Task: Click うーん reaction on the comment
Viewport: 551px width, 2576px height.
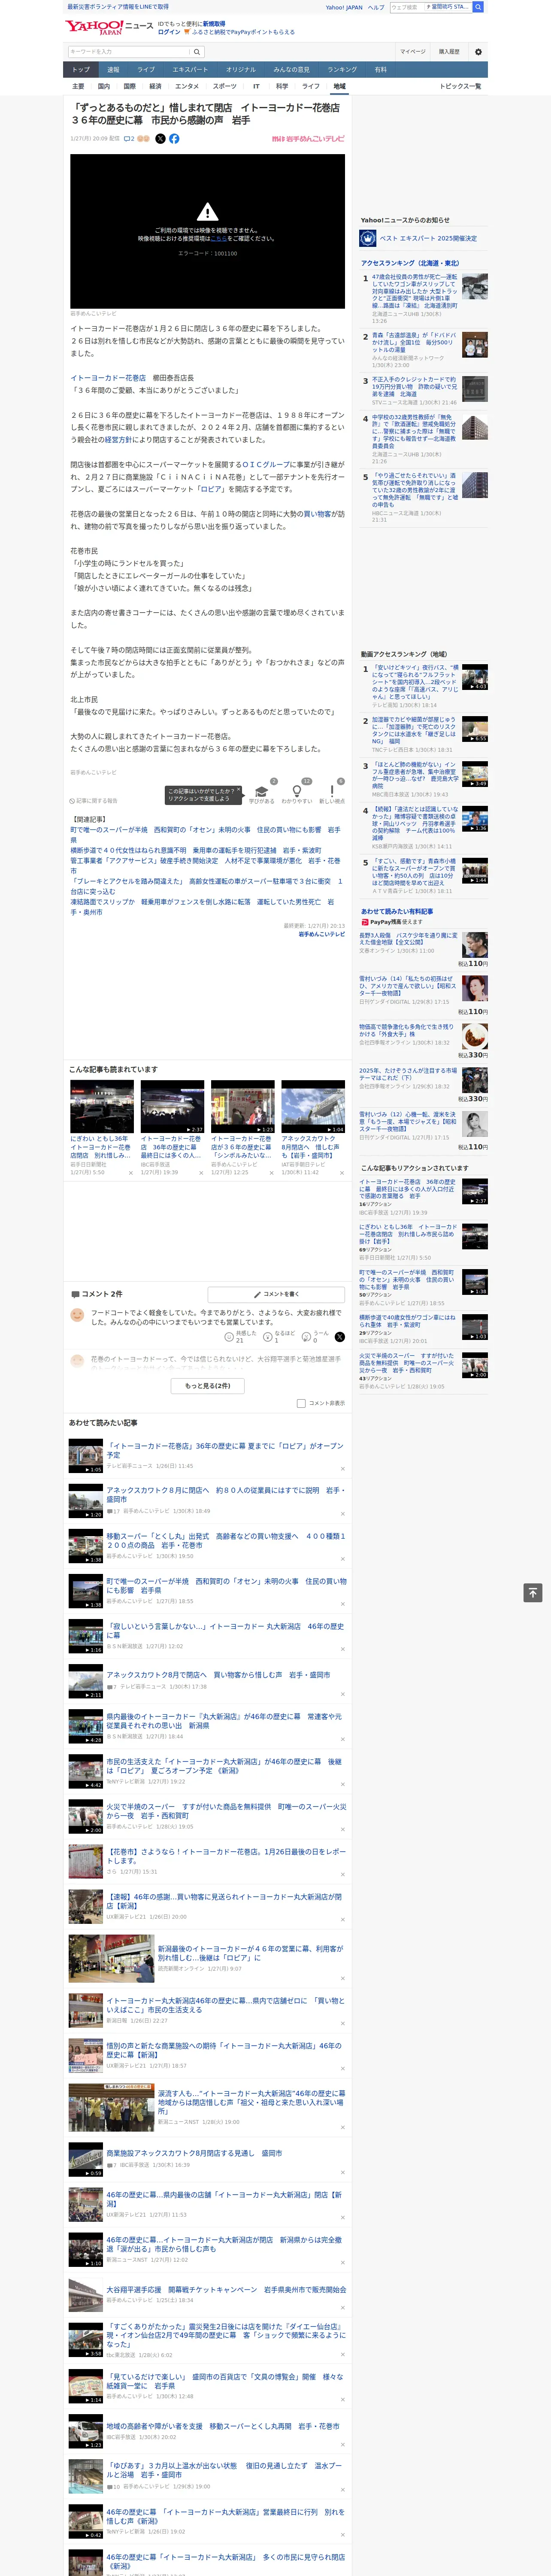Action: pos(306,1336)
